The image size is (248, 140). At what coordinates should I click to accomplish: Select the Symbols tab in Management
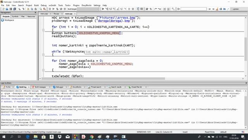pos(15,16)
